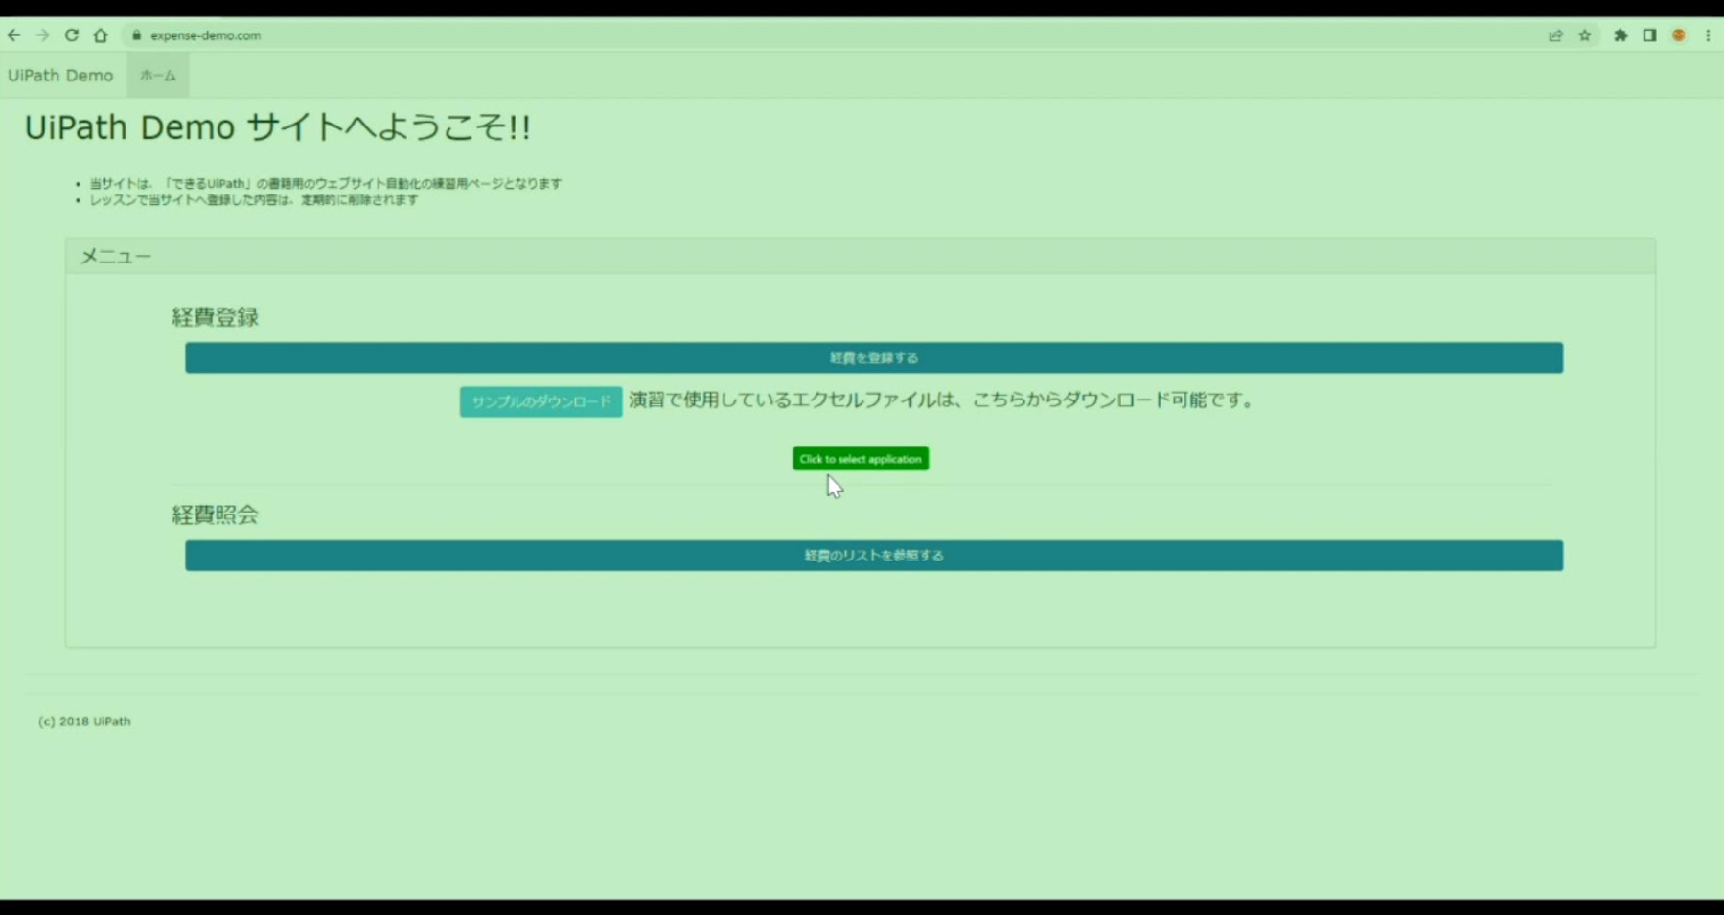Select the ホーム tab
This screenshot has width=1724, height=915.
pos(157,75)
